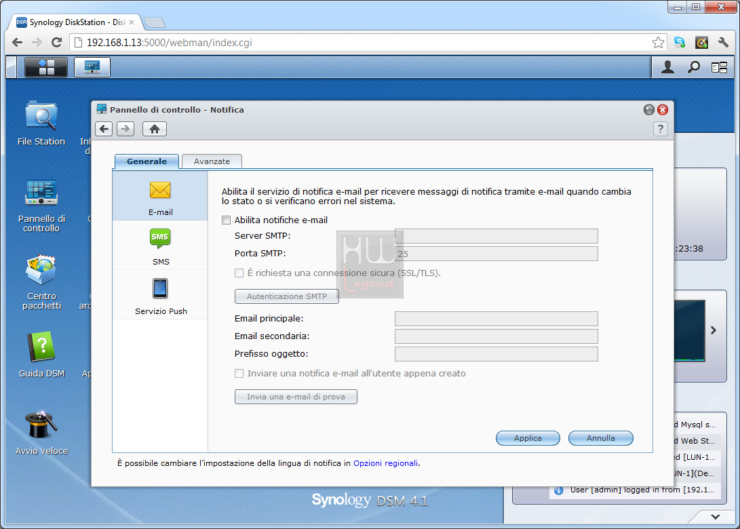Click Prefisso oggetto input field
The height and width of the screenshot is (529, 740).
tap(496, 354)
